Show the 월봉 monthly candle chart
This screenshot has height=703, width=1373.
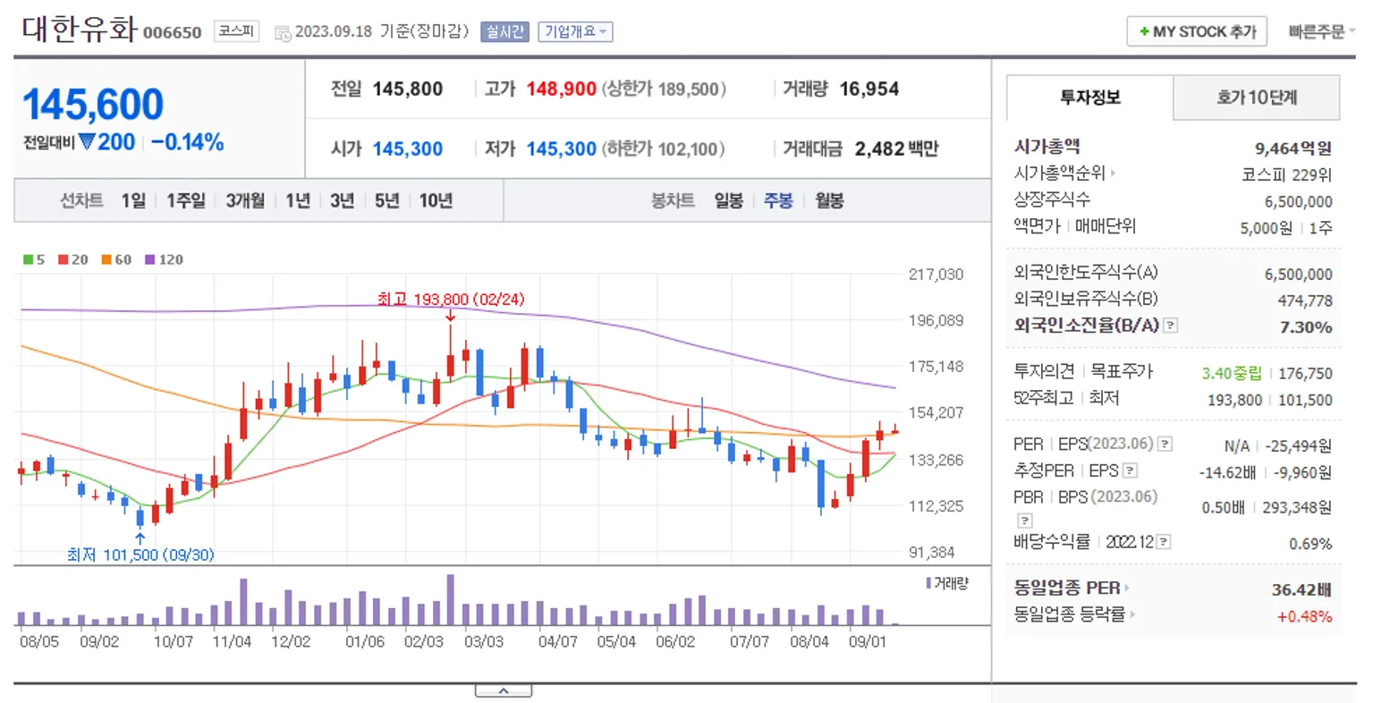(829, 200)
